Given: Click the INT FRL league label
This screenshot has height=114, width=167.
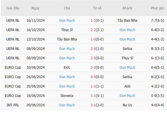Looking at the screenshot, I should point(13,105).
